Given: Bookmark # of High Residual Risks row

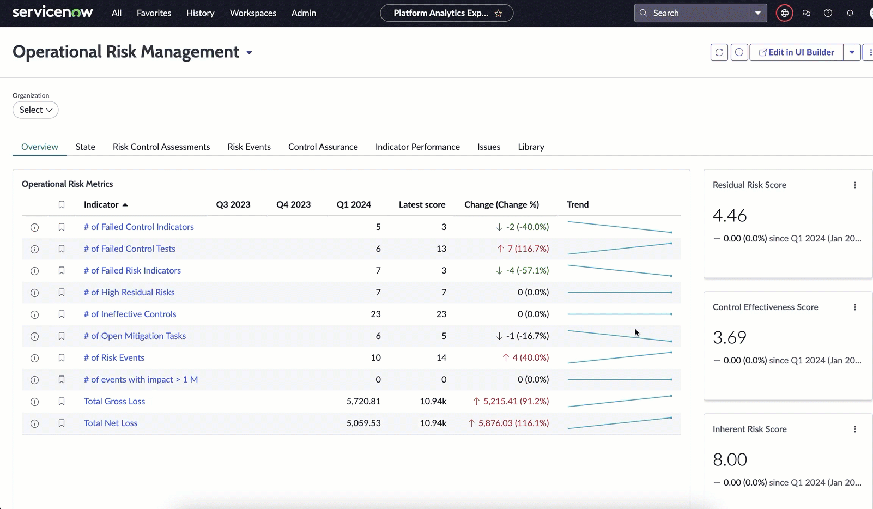Looking at the screenshot, I should 62,292.
